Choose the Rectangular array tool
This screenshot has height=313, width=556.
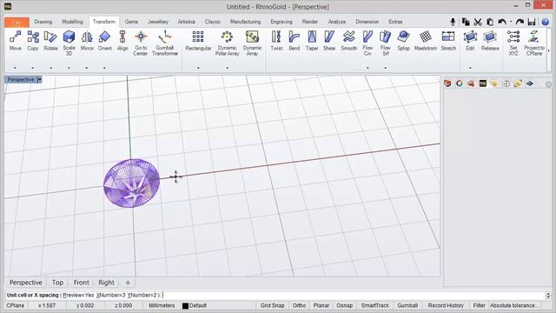tap(198, 41)
